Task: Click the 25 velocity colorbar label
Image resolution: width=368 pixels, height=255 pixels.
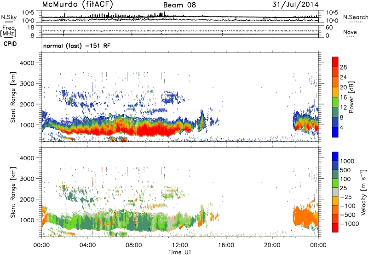Action: coord(343,188)
